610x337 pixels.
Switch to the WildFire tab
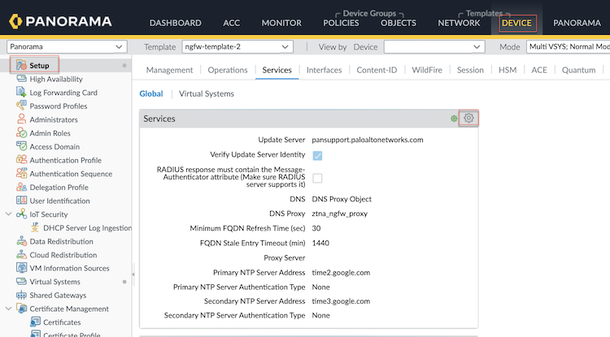(x=427, y=71)
